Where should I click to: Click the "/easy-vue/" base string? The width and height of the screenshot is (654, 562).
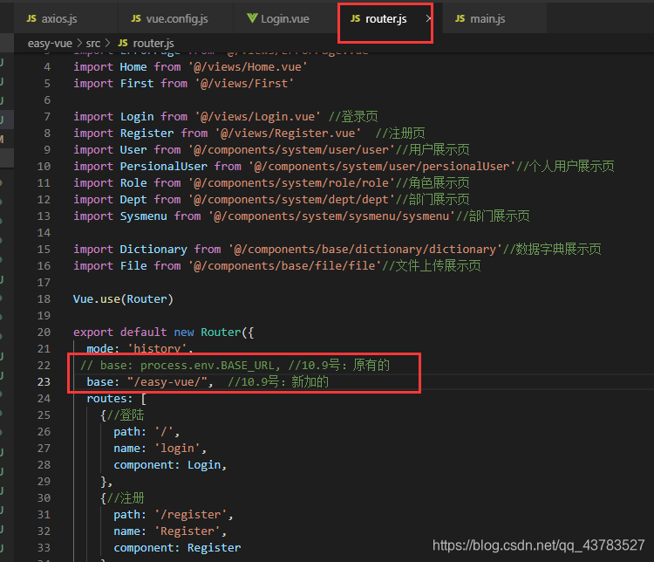pos(167,382)
